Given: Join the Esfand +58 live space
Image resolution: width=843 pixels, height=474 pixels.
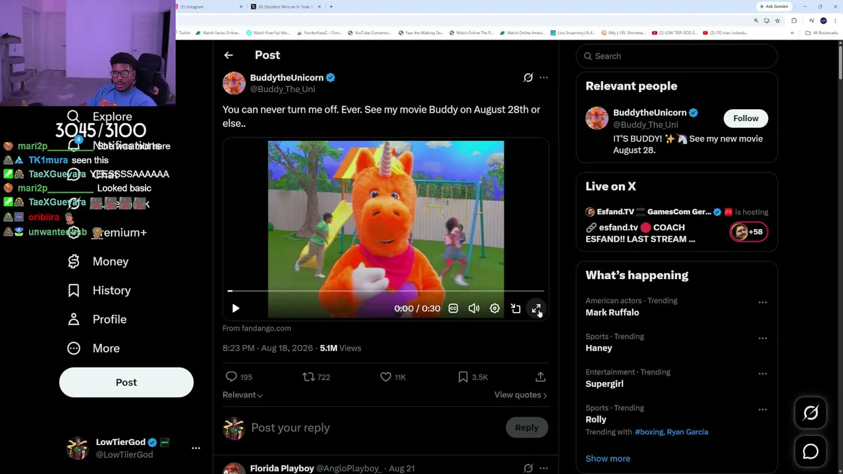Looking at the screenshot, I should click(x=748, y=232).
